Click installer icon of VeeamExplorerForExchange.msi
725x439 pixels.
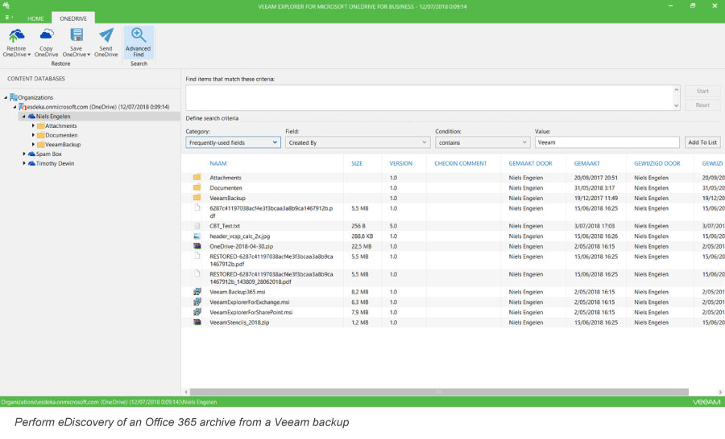click(197, 302)
